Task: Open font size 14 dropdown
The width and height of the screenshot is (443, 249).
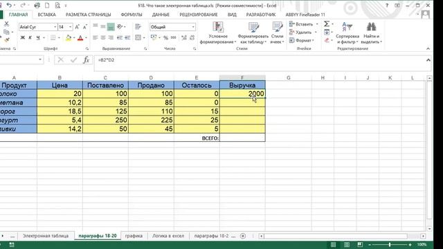Action: pyautogui.click(x=71, y=27)
